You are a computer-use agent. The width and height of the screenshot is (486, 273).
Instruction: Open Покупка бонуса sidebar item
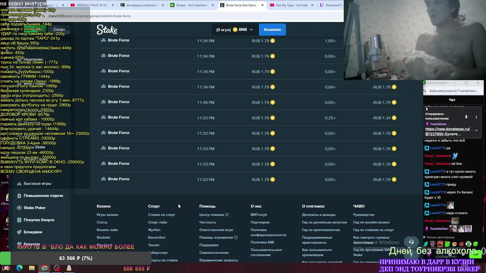(39, 220)
